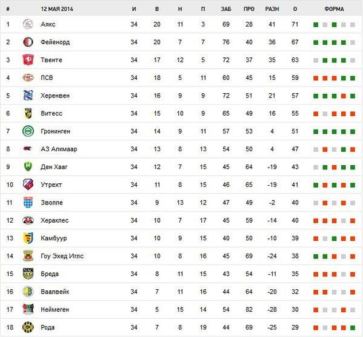
Task: Open the Аякс team link
Action: click(x=48, y=25)
